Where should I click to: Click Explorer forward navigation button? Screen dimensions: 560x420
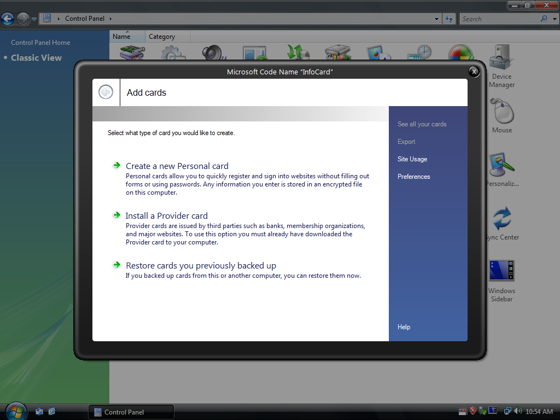(x=23, y=19)
